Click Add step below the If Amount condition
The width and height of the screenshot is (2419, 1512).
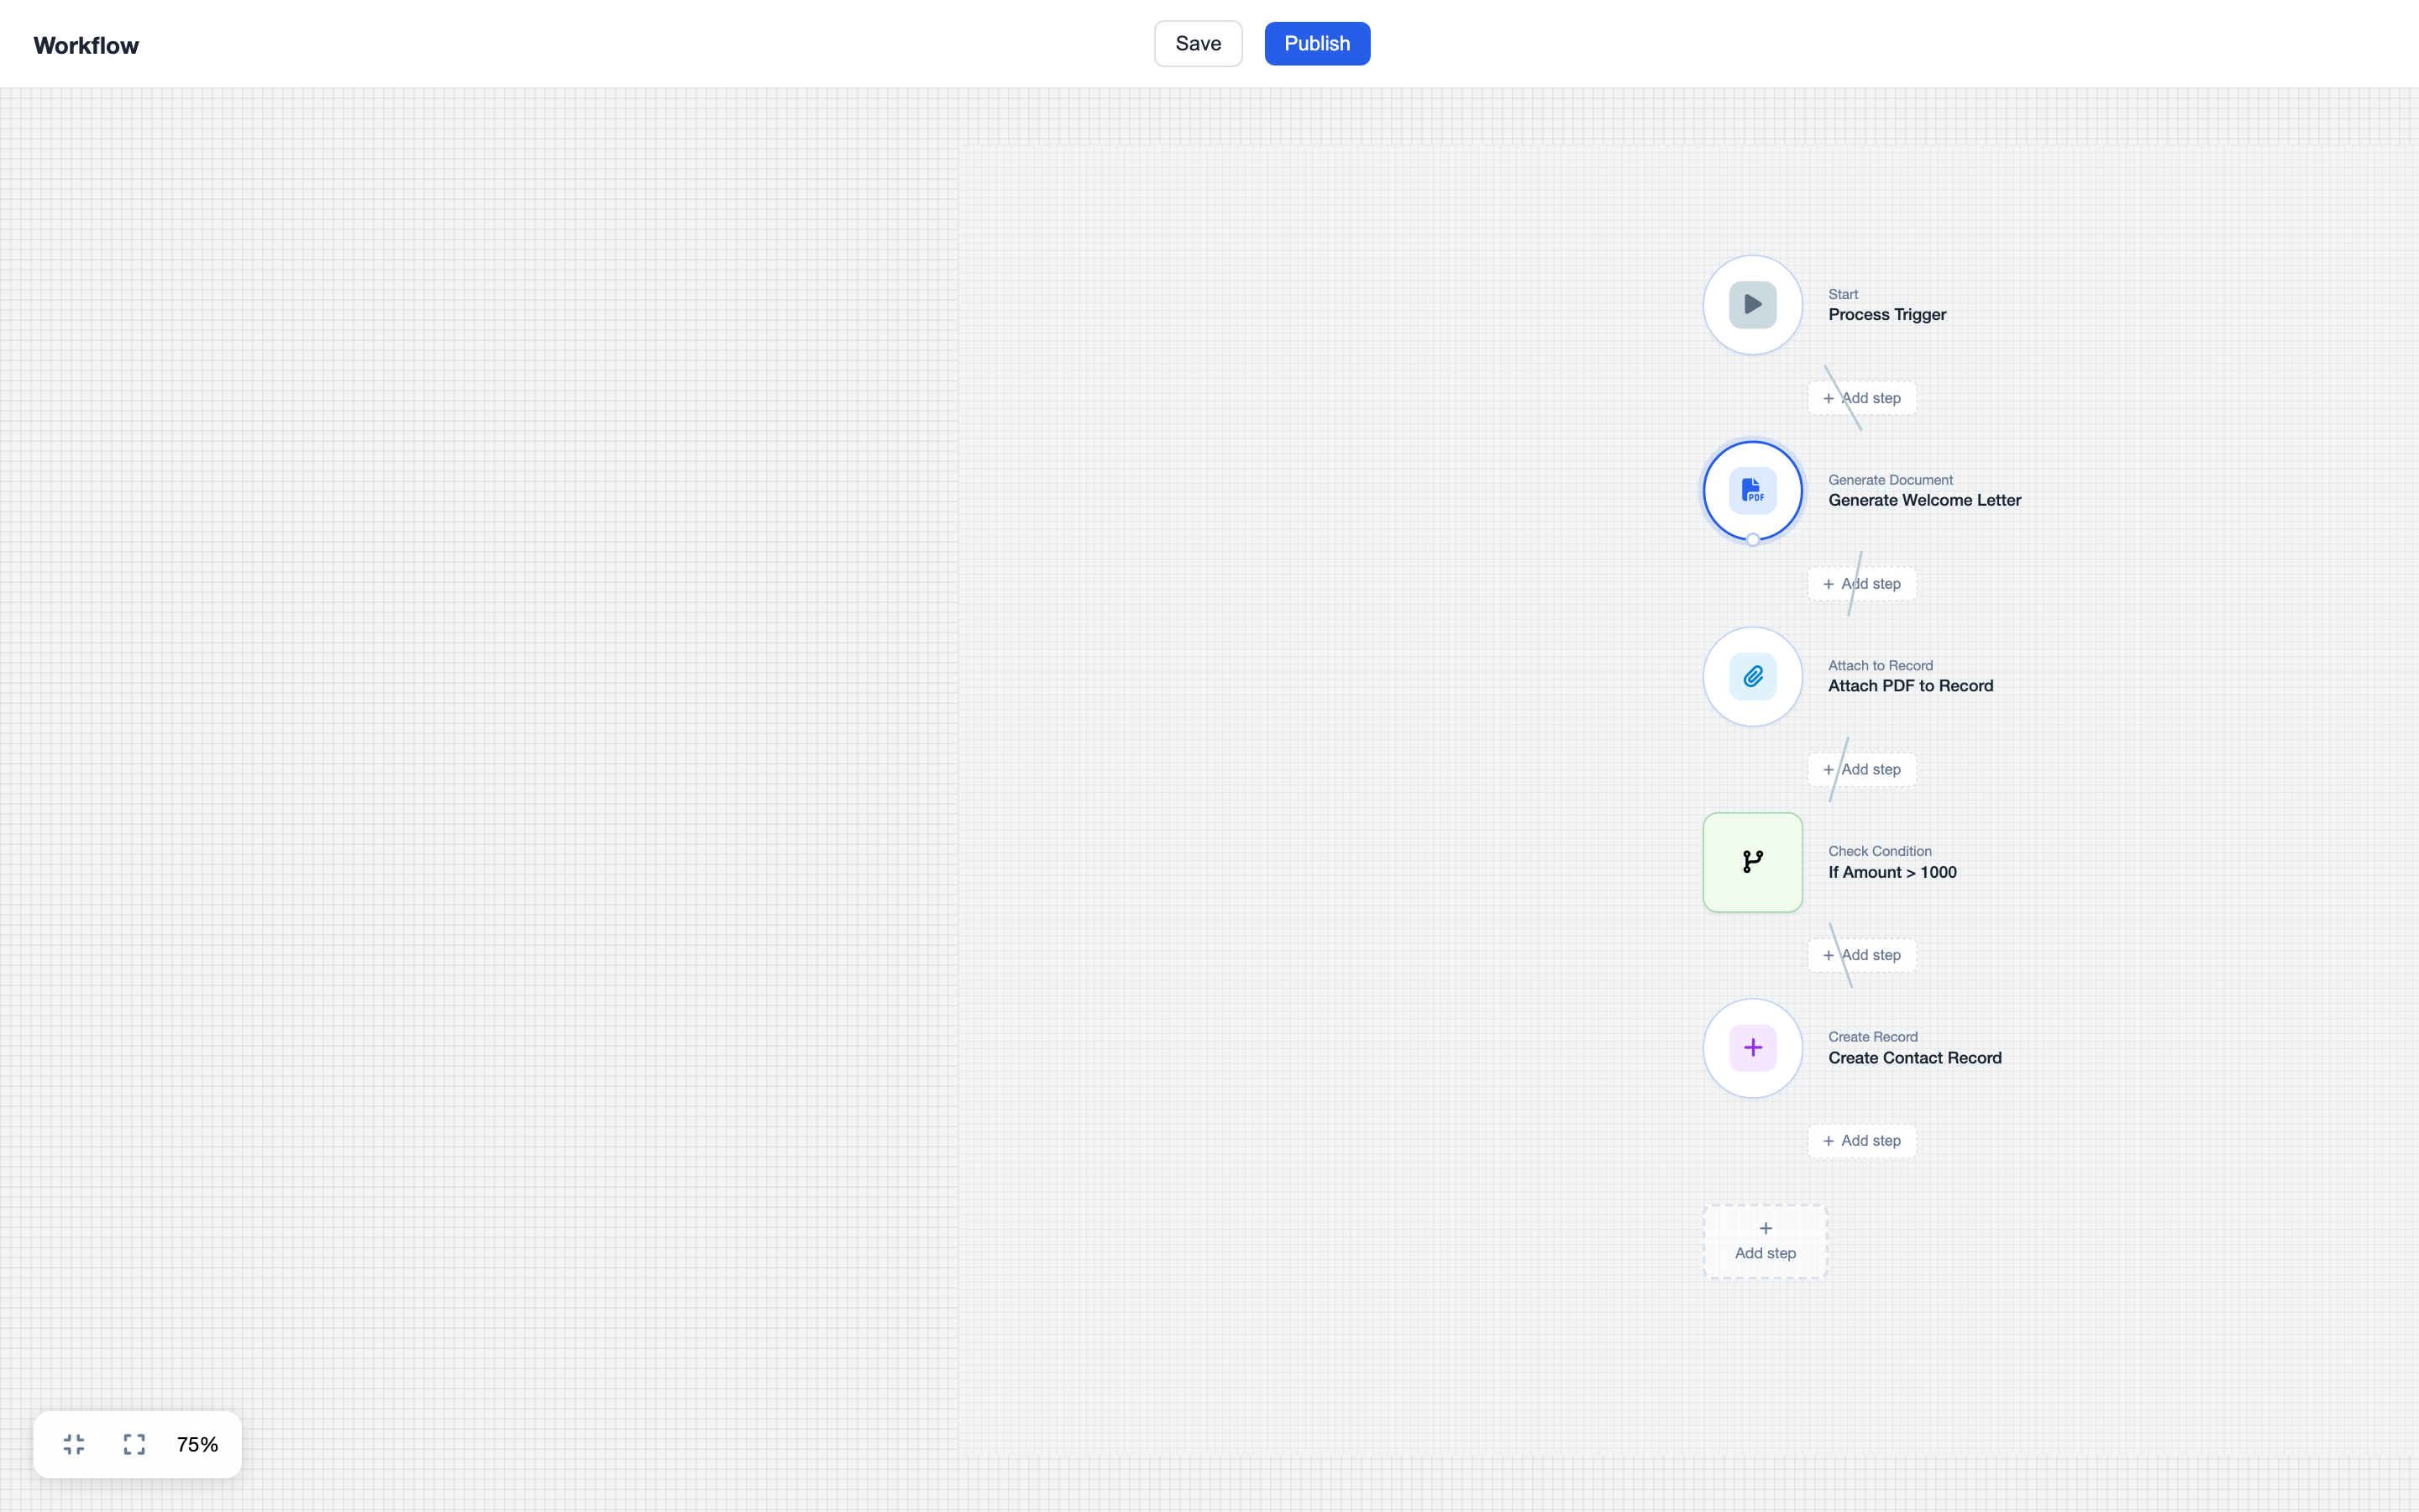point(1860,954)
